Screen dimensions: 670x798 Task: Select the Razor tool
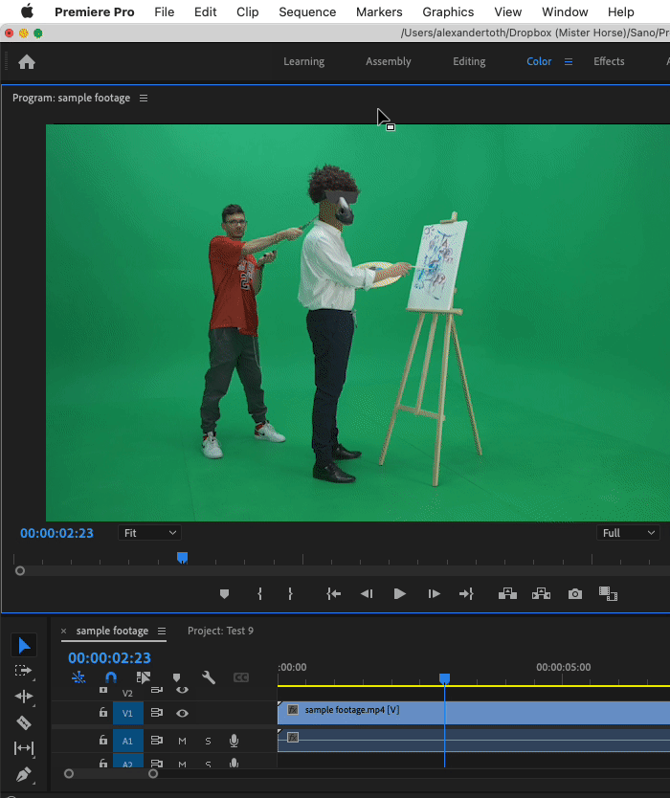(x=23, y=722)
